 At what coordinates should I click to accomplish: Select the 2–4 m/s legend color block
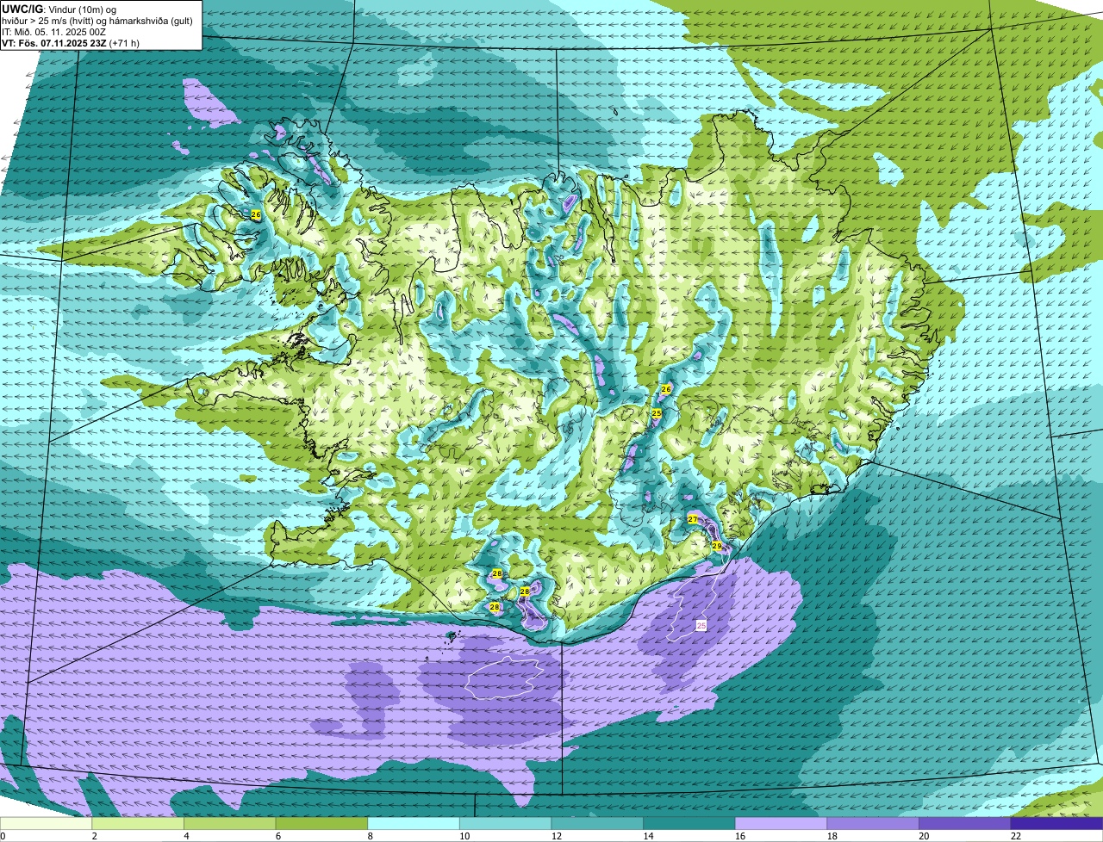(138, 823)
